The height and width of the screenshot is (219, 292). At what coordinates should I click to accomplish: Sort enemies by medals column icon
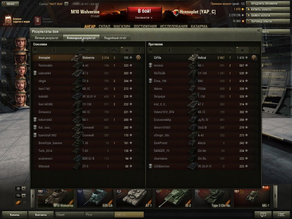pos(255,50)
